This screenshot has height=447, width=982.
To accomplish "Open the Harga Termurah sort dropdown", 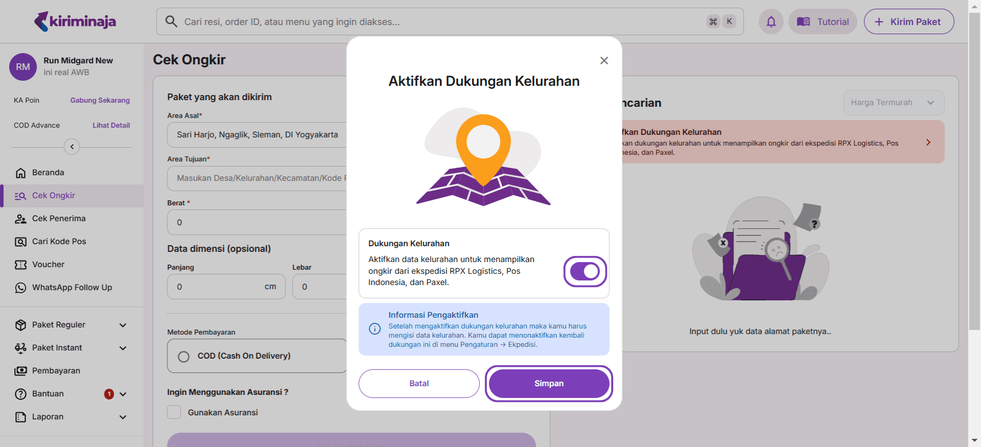I will point(893,103).
